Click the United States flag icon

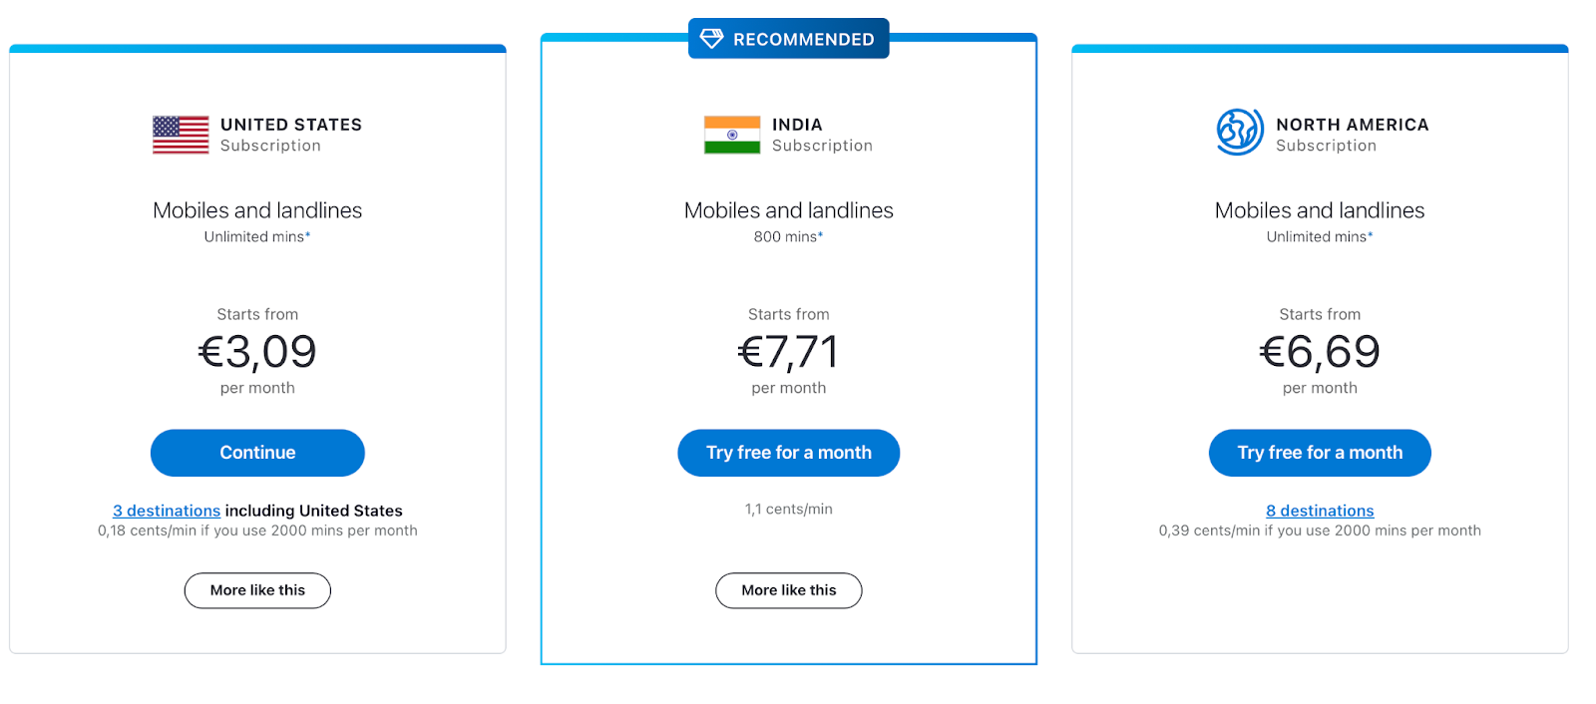[x=180, y=135]
